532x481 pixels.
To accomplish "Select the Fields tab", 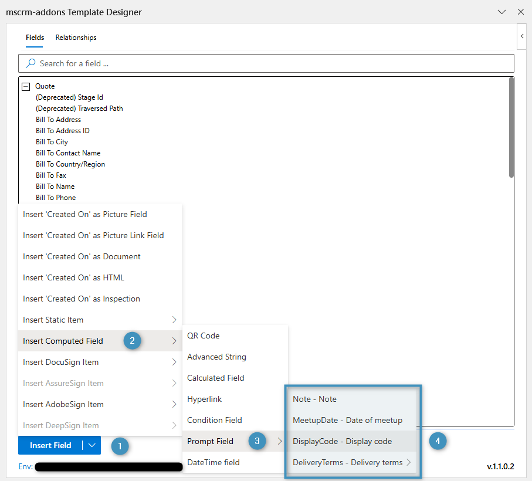I will pyautogui.click(x=35, y=38).
